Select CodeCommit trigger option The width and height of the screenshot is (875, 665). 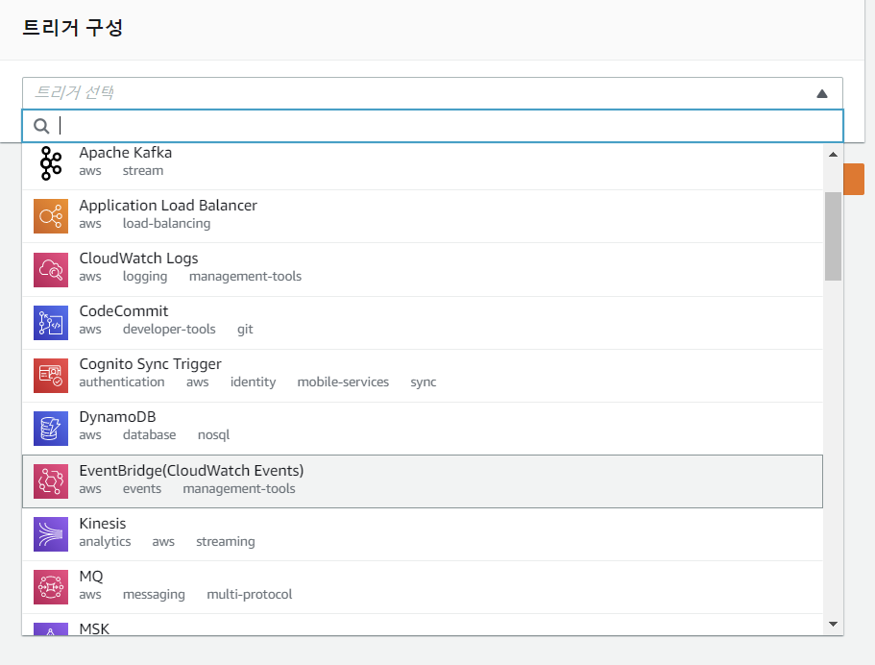(423, 323)
